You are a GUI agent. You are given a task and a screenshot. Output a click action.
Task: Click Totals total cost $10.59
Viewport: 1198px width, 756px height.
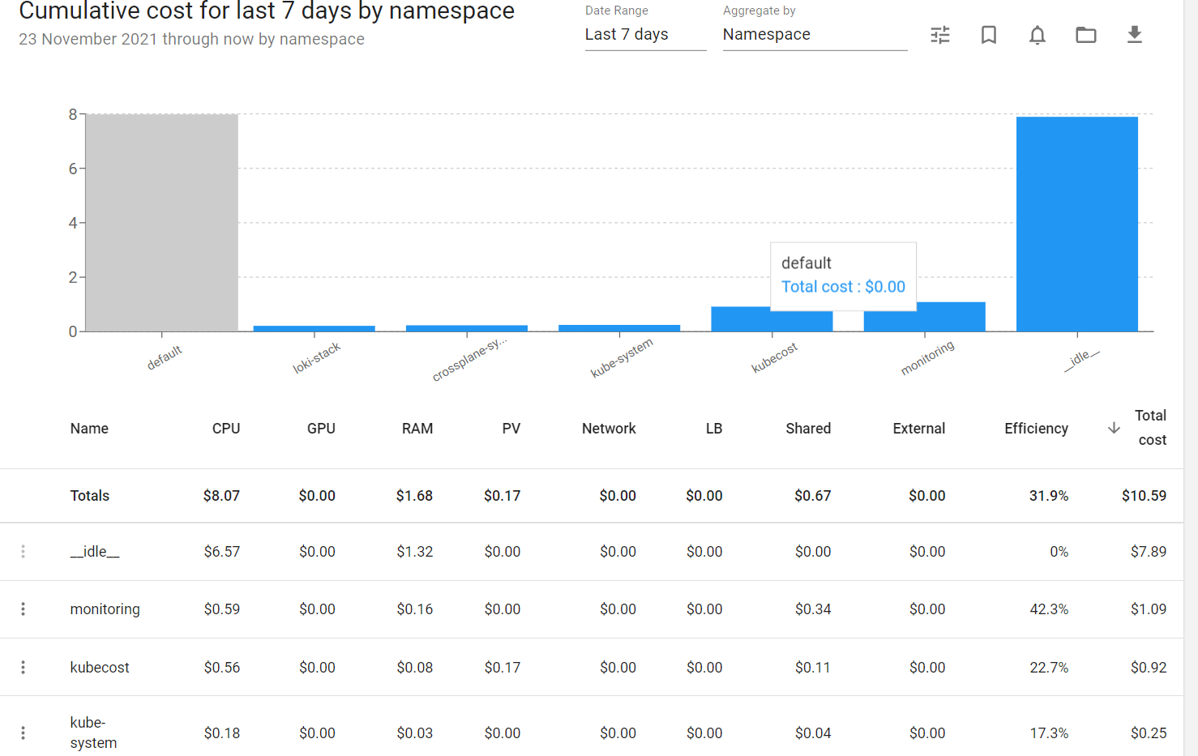coord(1145,496)
